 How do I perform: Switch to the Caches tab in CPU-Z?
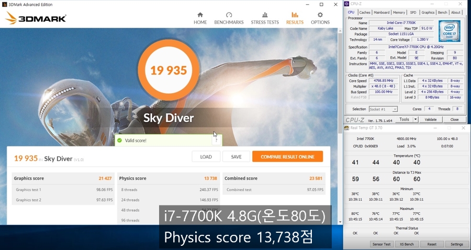click(365, 13)
